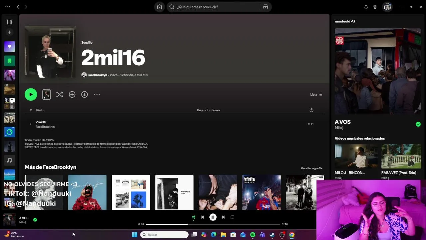This screenshot has width=426, height=240.
Task: Open Google Chrome from taskbar
Action: [x=292, y=235]
